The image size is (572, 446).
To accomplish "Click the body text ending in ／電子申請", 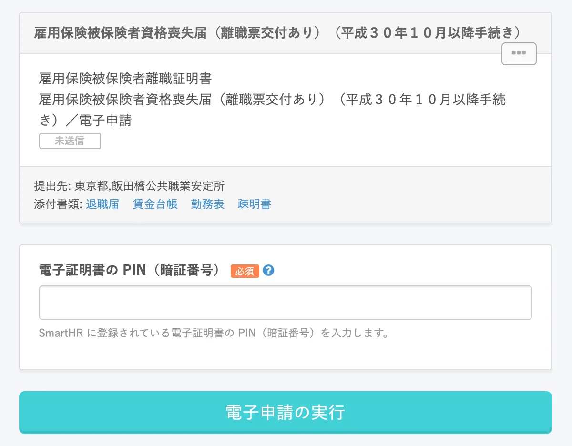I will tap(273, 110).
